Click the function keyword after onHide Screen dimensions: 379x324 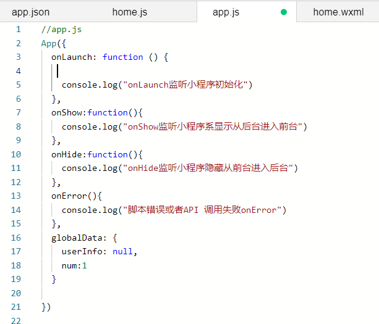point(108,154)
